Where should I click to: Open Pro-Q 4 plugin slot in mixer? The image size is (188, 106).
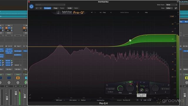(9, 49)
